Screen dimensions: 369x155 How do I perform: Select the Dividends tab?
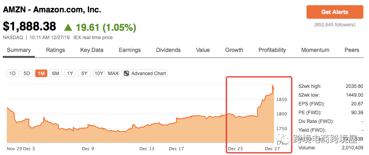click(x=168, y=50)
